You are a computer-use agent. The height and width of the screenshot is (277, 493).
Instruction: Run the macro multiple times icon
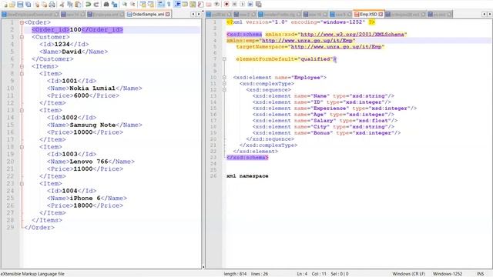[250, 5]
